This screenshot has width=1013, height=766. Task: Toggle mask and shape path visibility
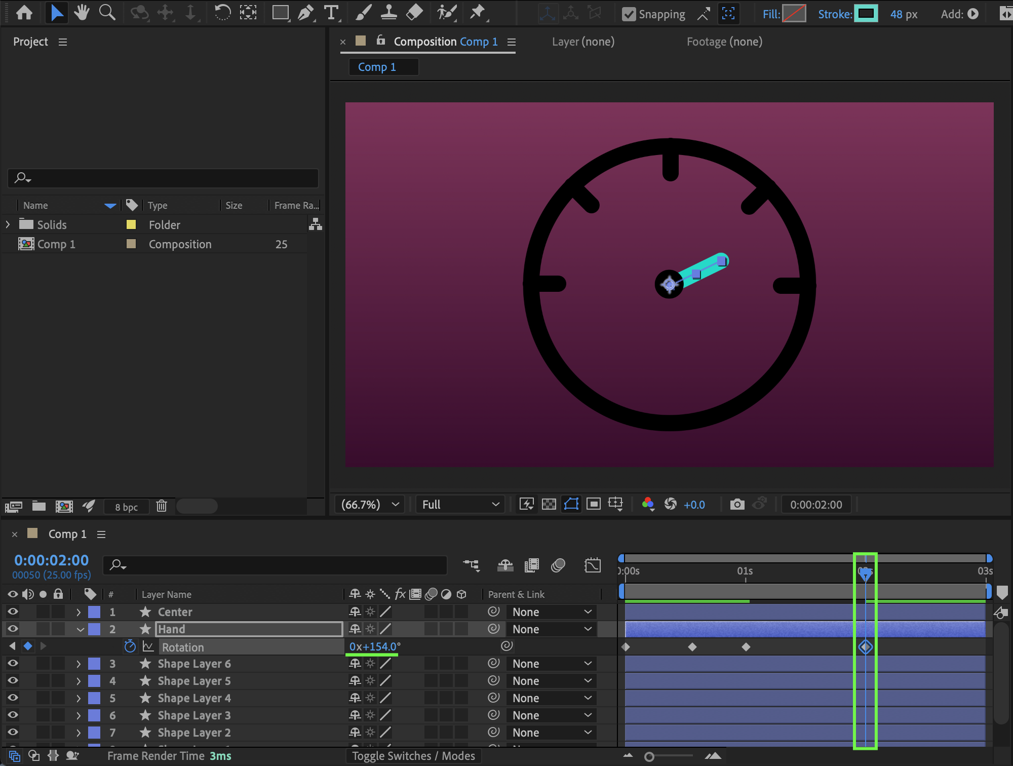click(571, 504)
